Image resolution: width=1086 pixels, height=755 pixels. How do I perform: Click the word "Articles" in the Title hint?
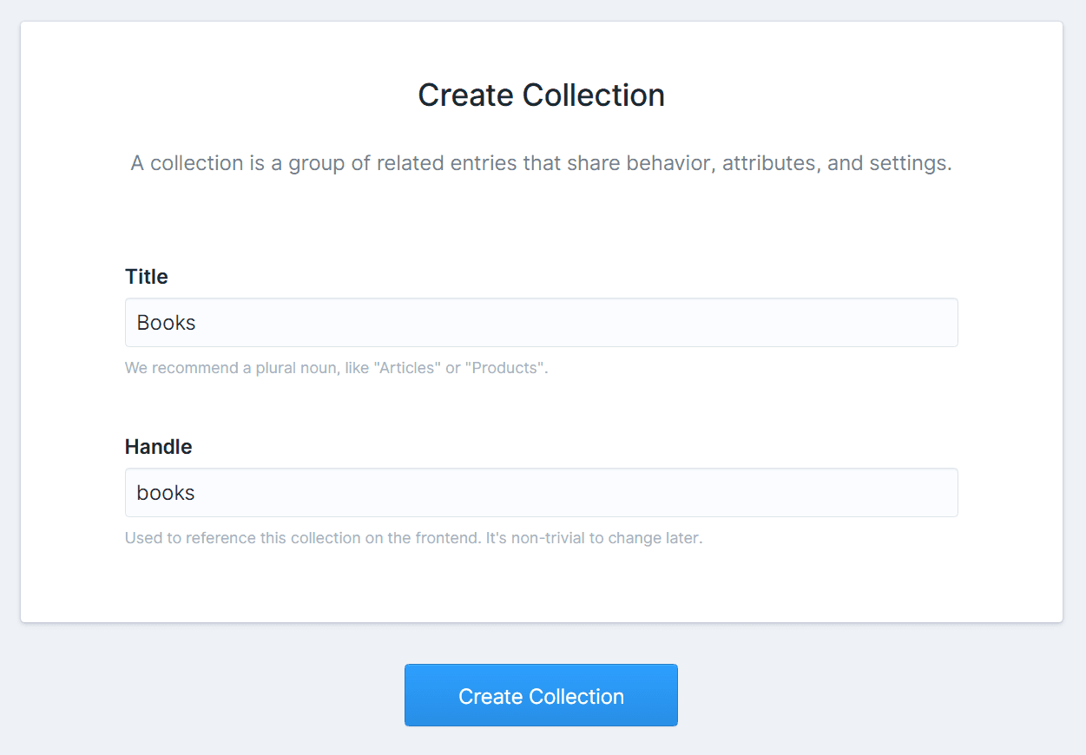(406, 368)
